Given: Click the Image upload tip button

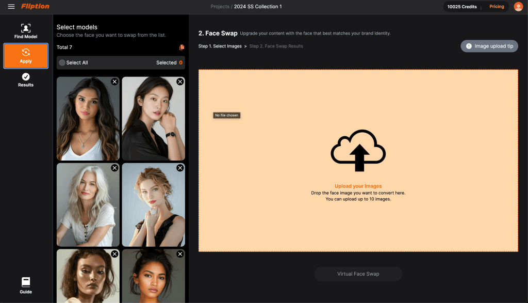Looking at the screenshot, I should [489, 46].
